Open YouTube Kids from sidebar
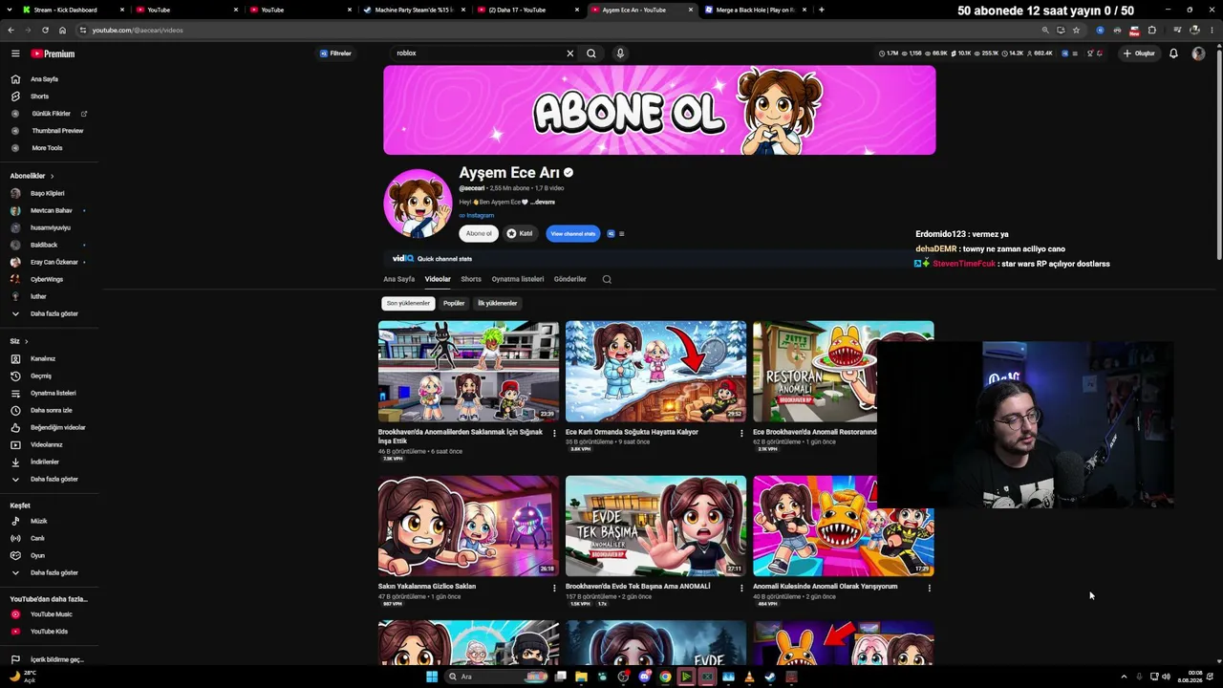The width and height of the screenshot is (1223, 688). [50, 632]
